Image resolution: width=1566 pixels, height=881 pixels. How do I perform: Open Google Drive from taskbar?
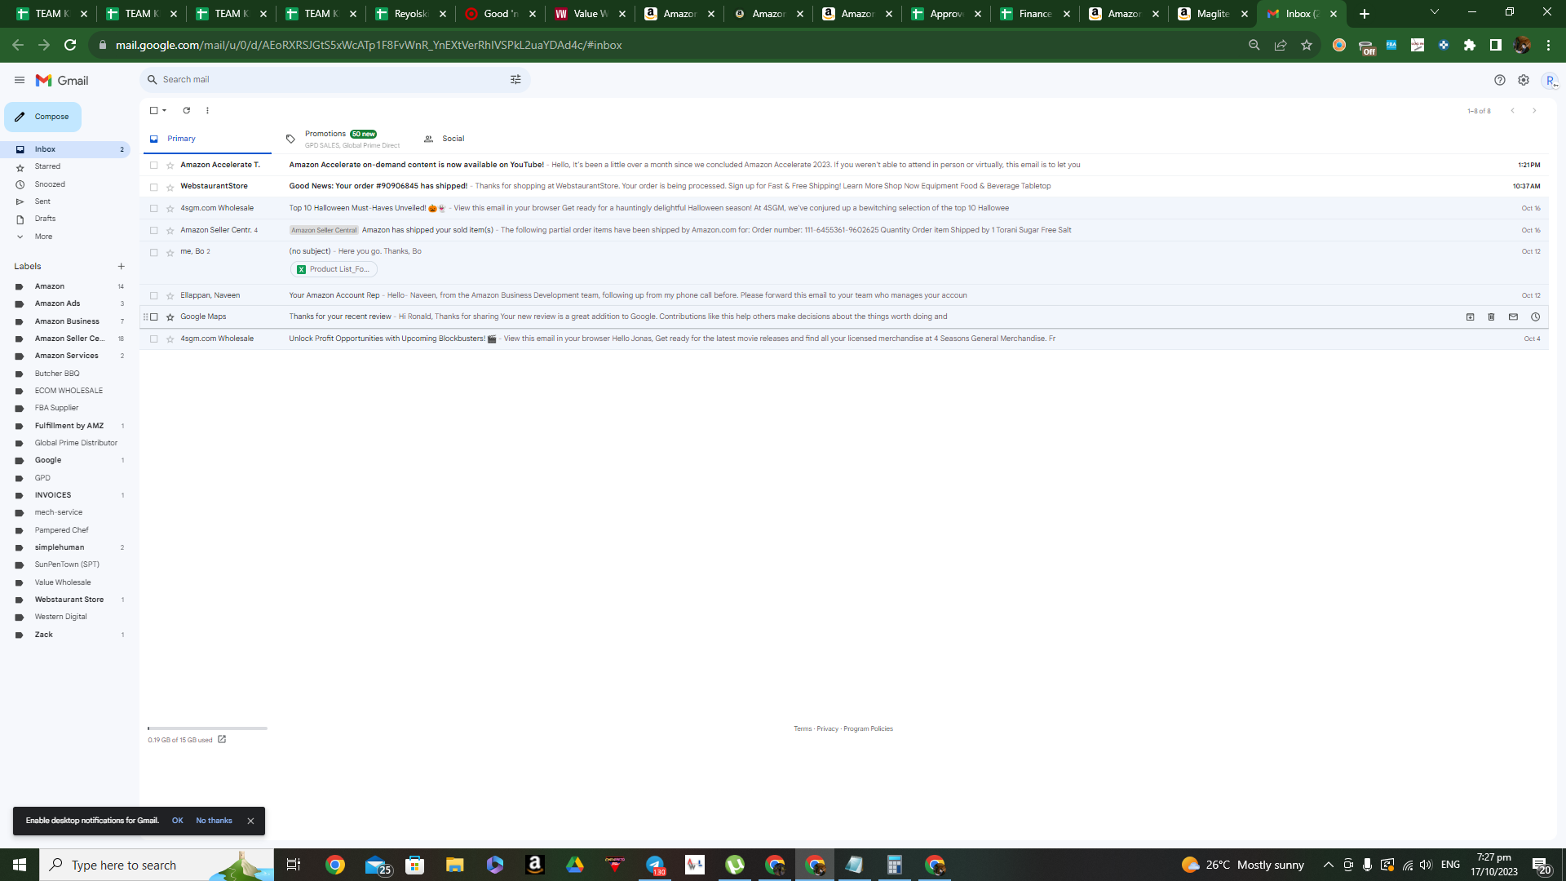click(575, 865)
